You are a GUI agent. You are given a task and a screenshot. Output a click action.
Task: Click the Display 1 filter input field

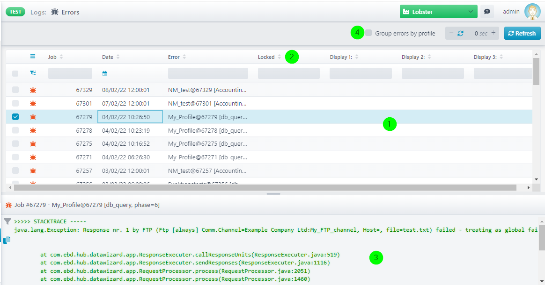pos(361,73)
